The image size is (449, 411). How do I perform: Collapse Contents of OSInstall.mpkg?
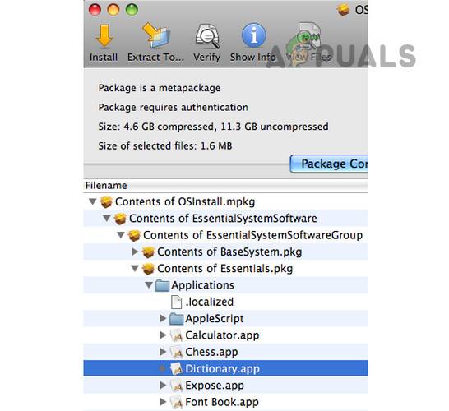tap(92, 201)
